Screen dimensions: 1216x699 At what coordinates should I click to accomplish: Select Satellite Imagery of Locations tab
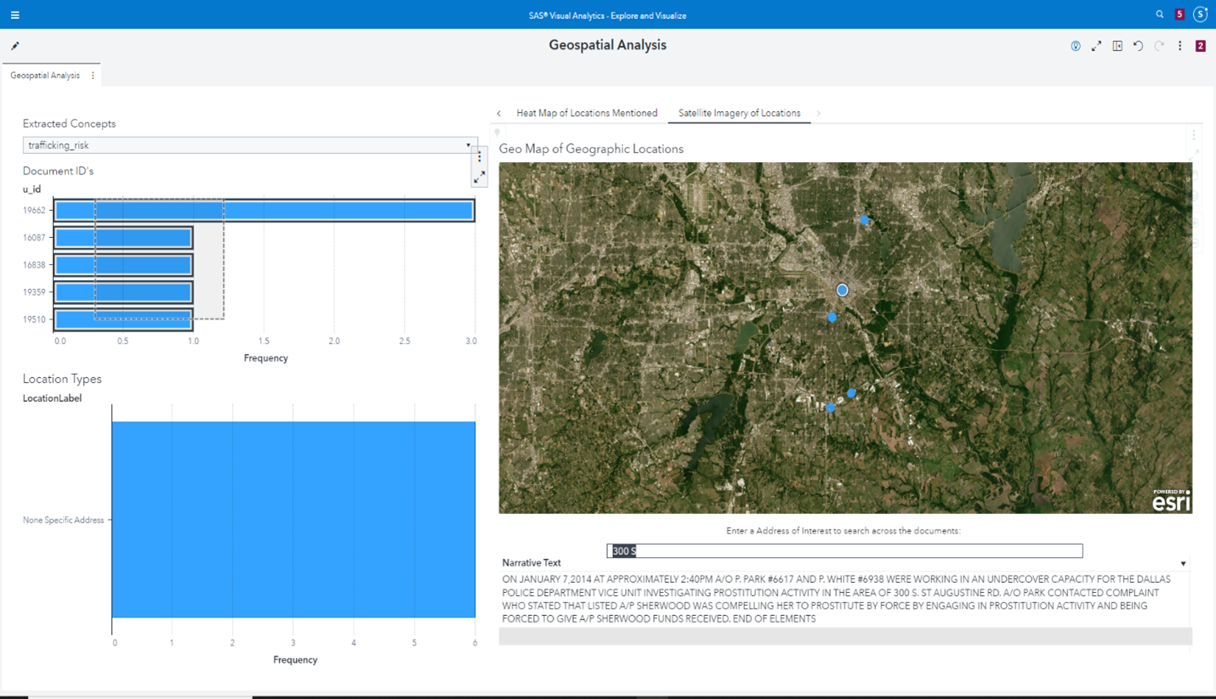[x=739, y=113]
